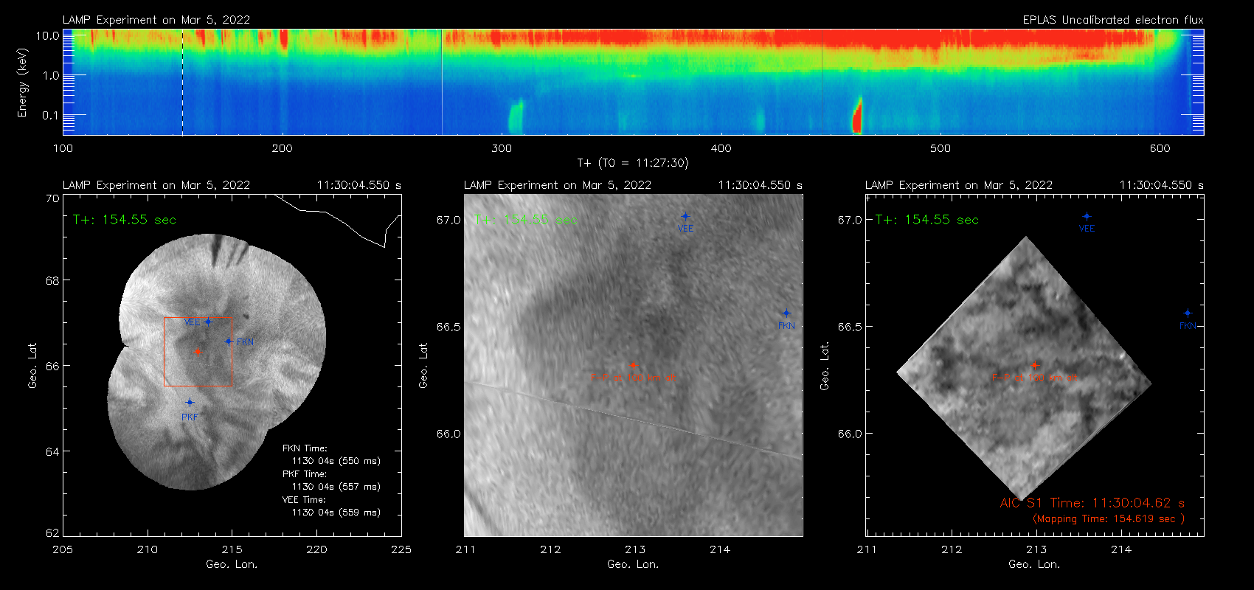
Task: Click the diagonal streak line across the middle panel image
Action: click(x=633, y=419)
